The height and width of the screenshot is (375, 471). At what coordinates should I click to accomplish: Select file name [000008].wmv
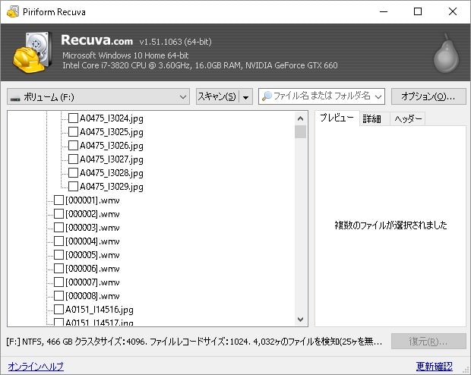93,296
